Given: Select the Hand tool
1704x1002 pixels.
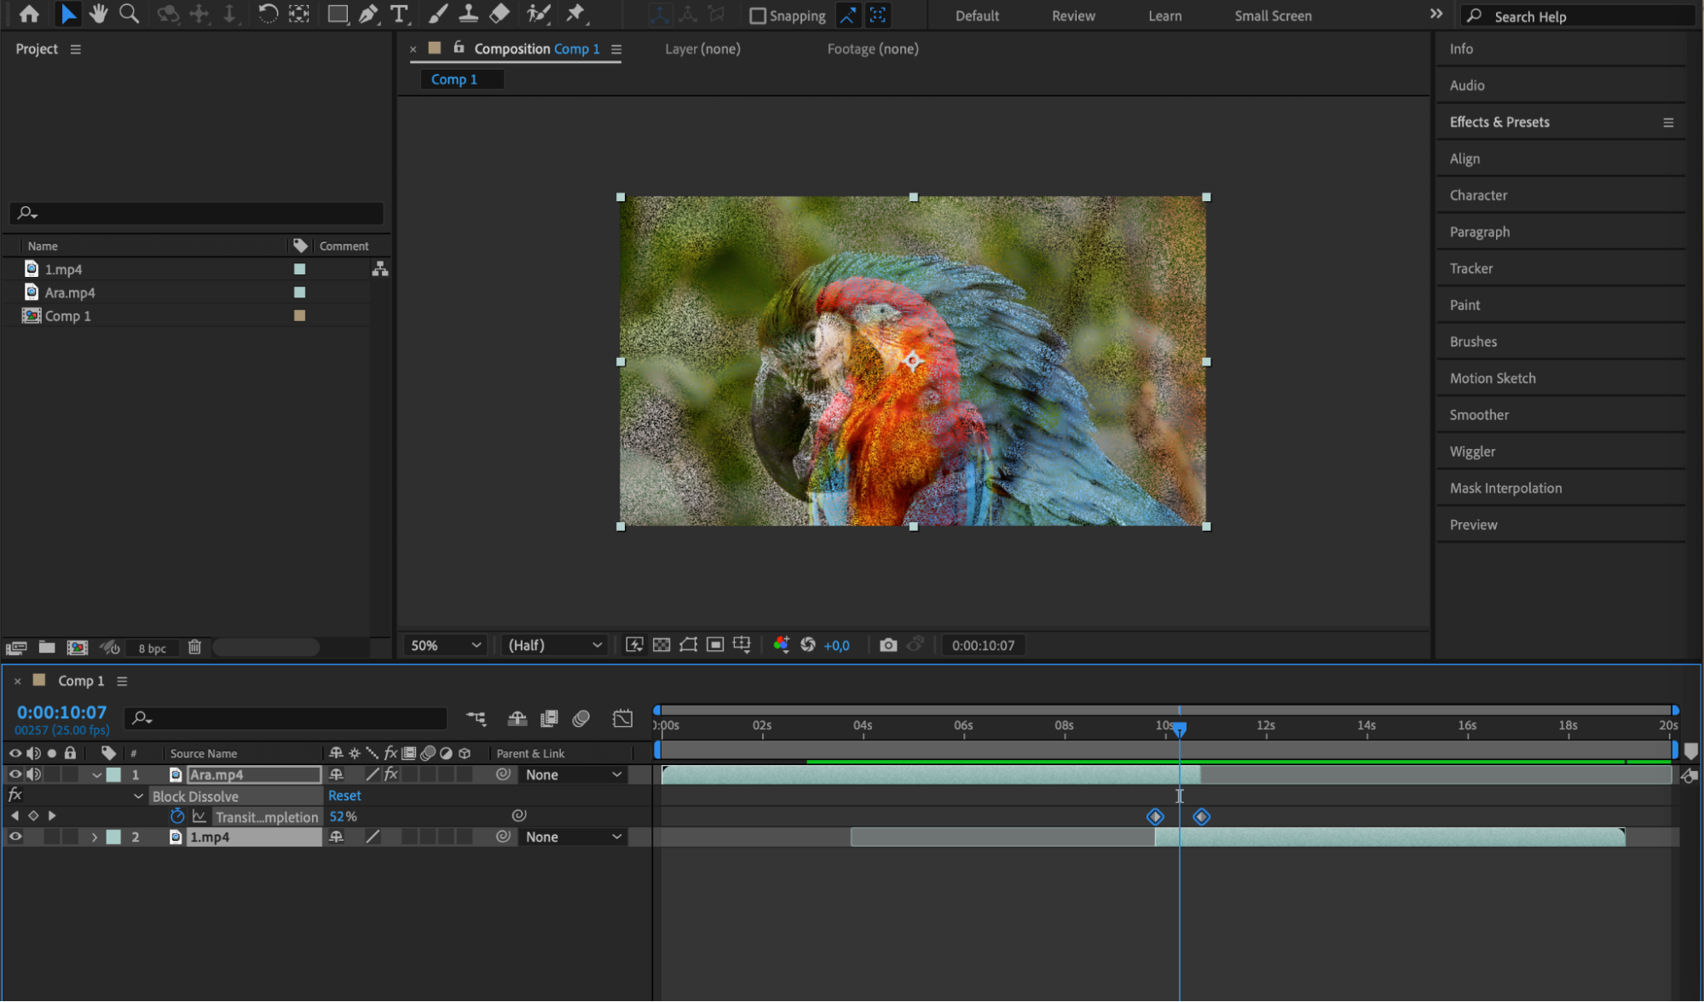Looking at the screenshot, I should coord(99,14).
